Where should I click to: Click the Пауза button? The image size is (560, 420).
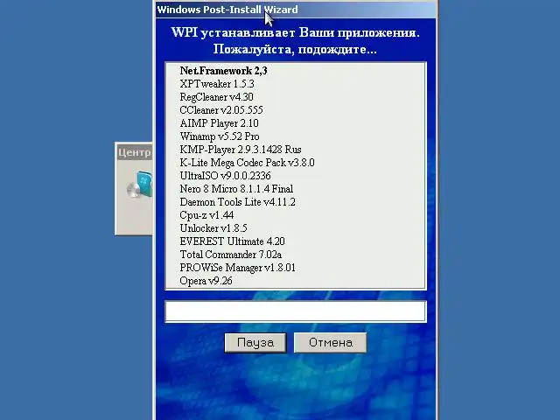(255, 342)
